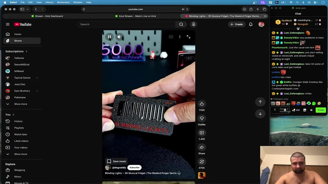The width and height of the screenshot is (328, 184).
Task: Focus the YouTube search field
Action: (126, 24)
